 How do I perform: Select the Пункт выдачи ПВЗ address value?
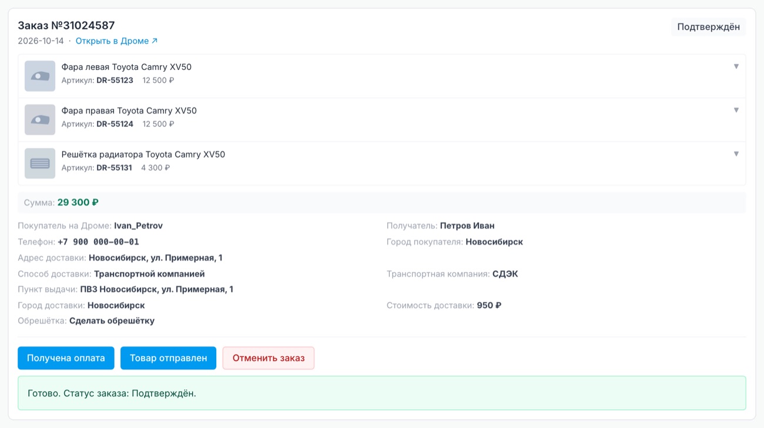[x=157, y=289]
